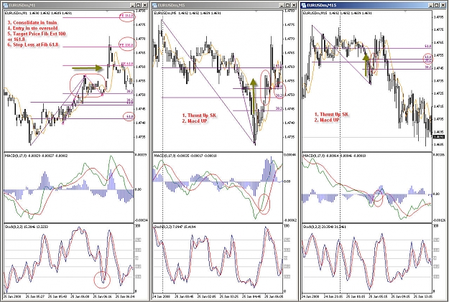The height and width of the screenshot is (302, 449).
Task: Minimize the EURUSDm,M5 chart window
Action: point(282,5)
